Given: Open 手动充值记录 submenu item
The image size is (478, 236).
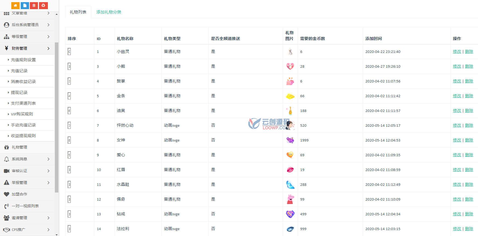Looking at the screenshot, I should pos(23,125).
